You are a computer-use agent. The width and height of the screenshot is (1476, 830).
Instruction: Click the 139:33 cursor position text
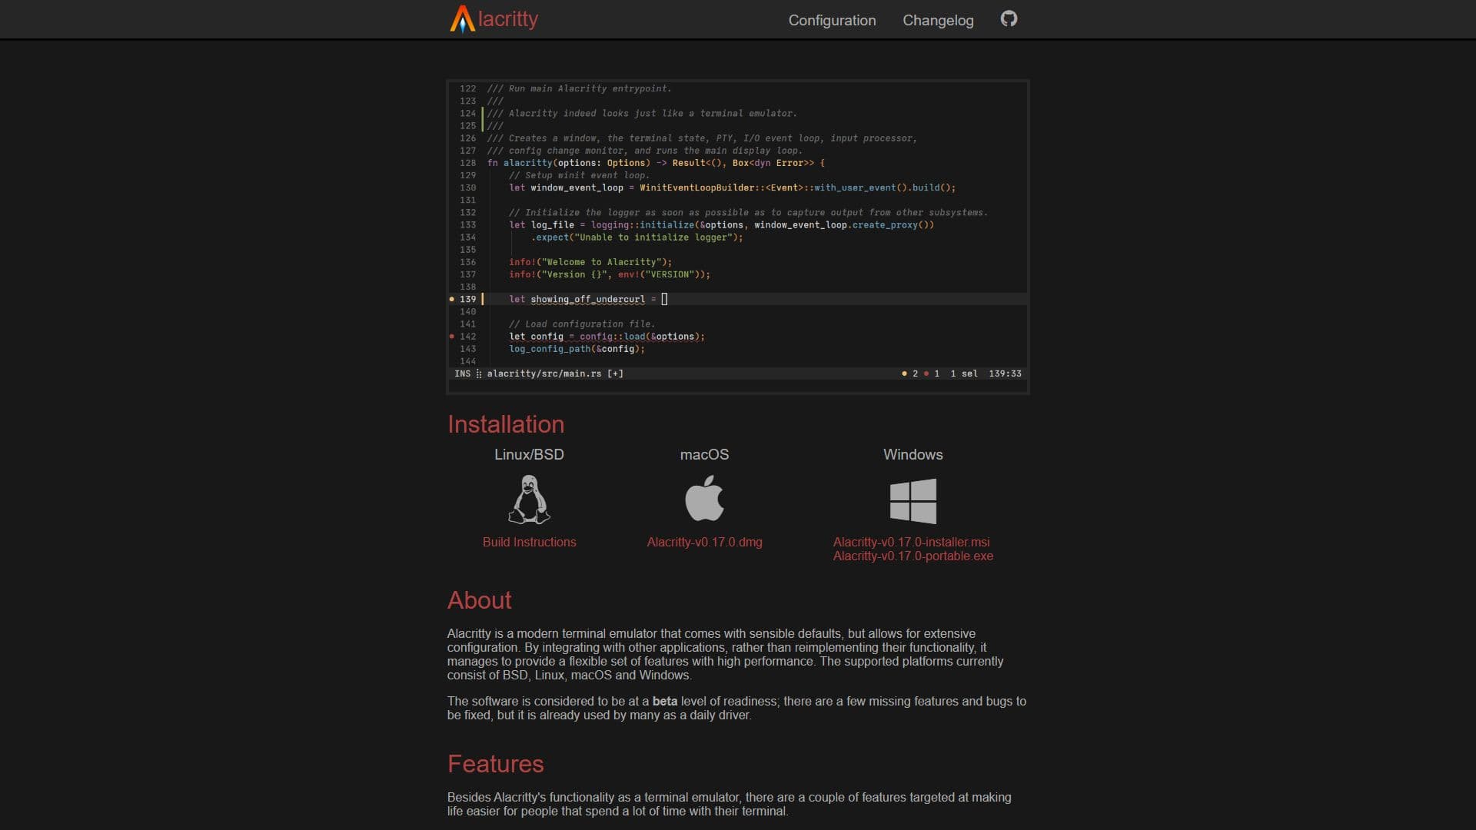click(x=1005, y=373)
